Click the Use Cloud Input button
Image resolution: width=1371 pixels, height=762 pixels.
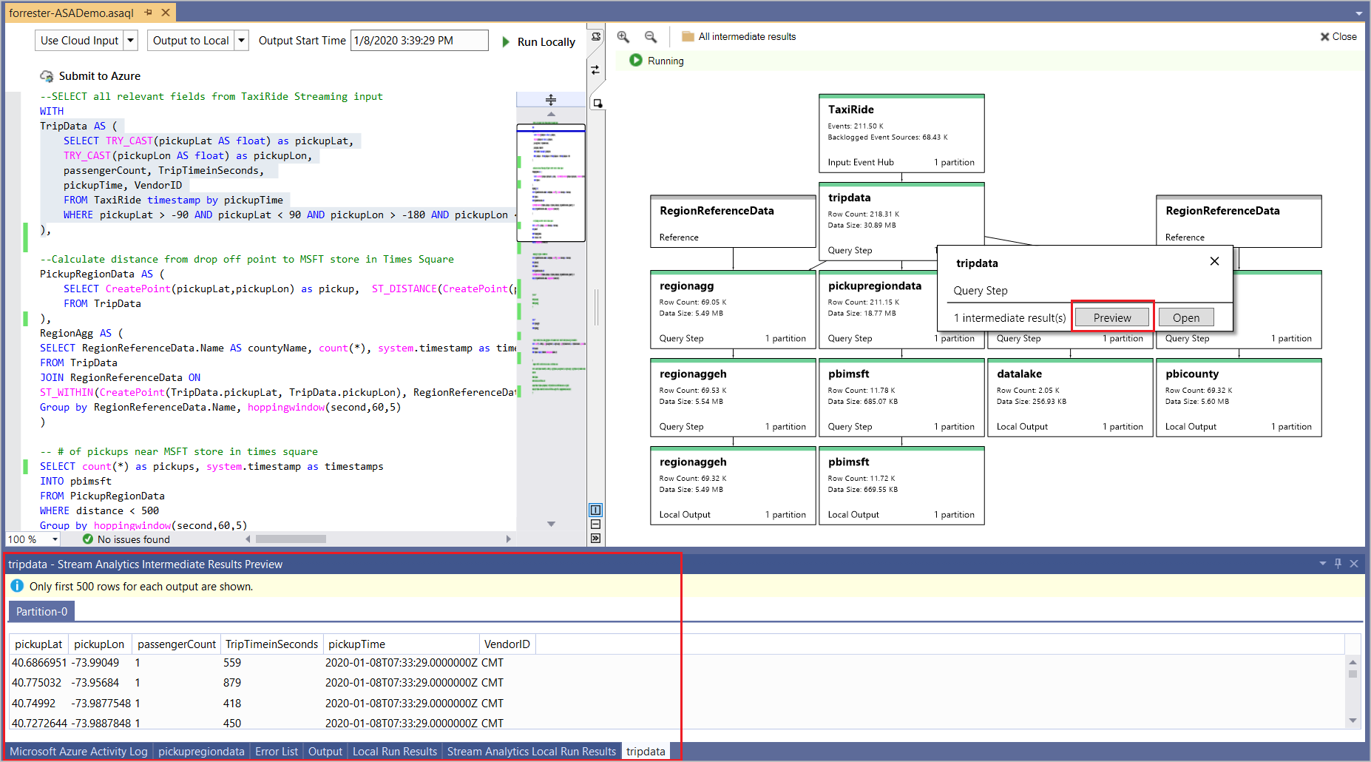click(x=79, y=40)
